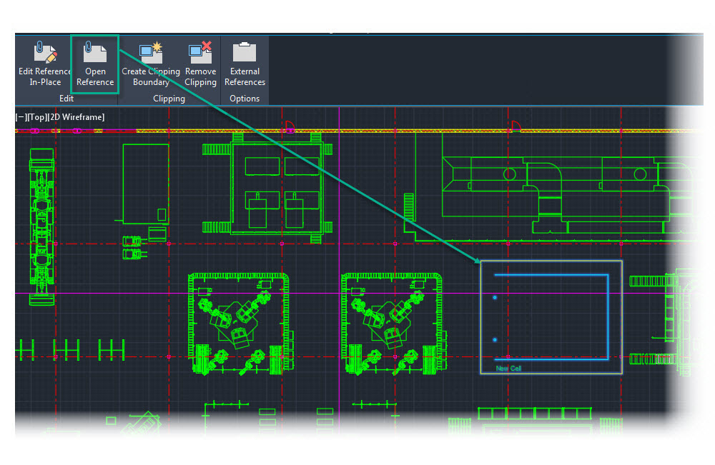Viewport: 715px width, 465px height.
Task: Open the 2D Wireframe visual style control
Action: (77, 117)
